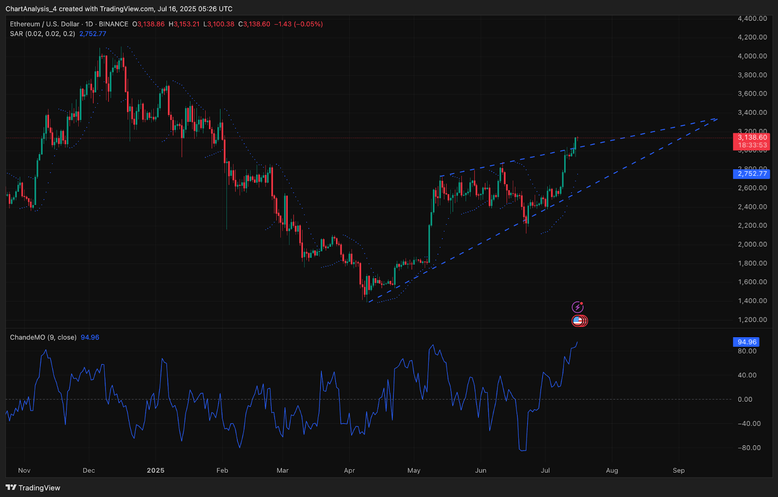Click the 4,000.00 price scale label

tap(752, 56)
